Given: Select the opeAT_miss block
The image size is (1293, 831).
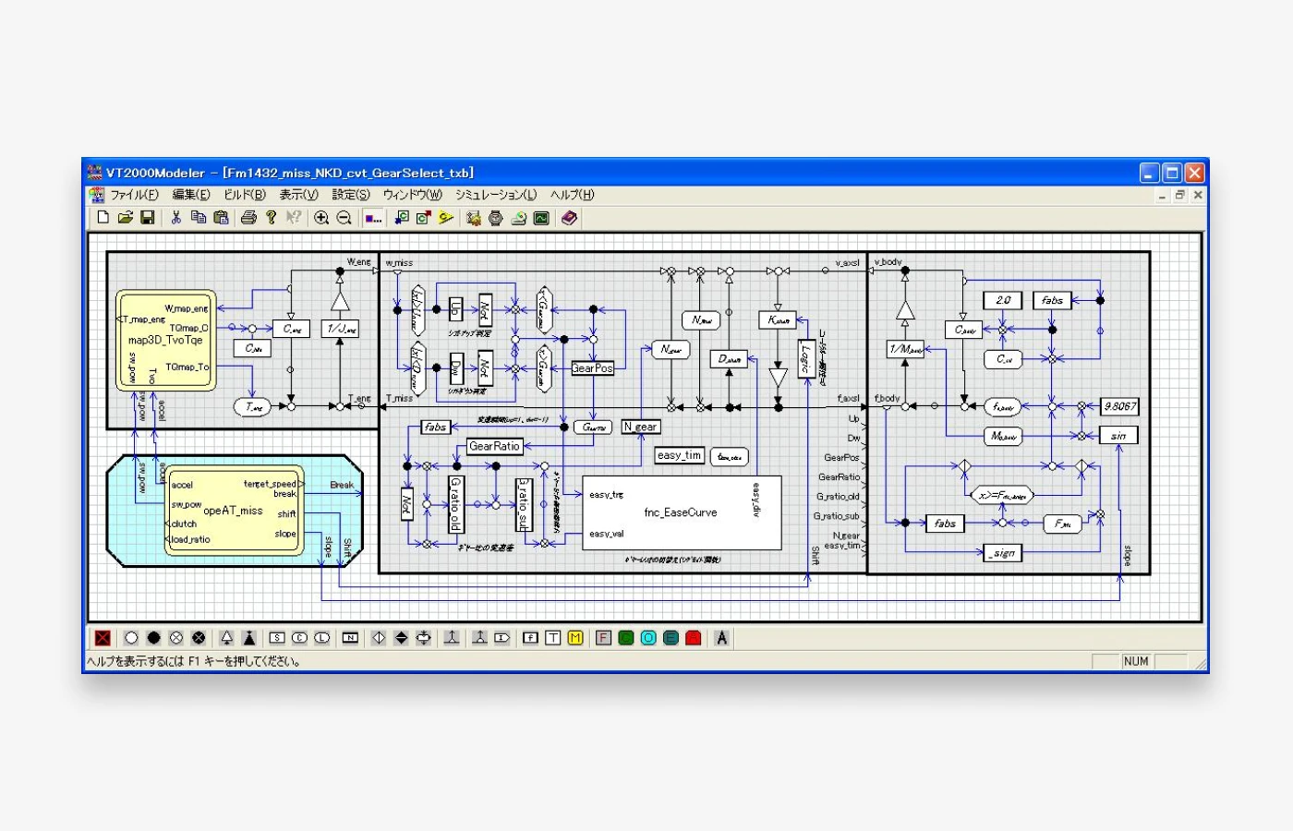Looking at the screenshot, I should point(234,511).
